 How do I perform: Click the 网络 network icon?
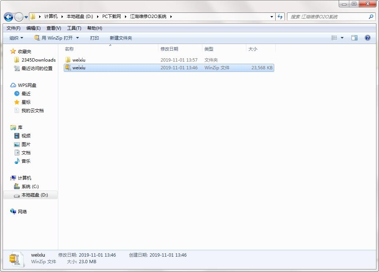click(x=13, y=212)
